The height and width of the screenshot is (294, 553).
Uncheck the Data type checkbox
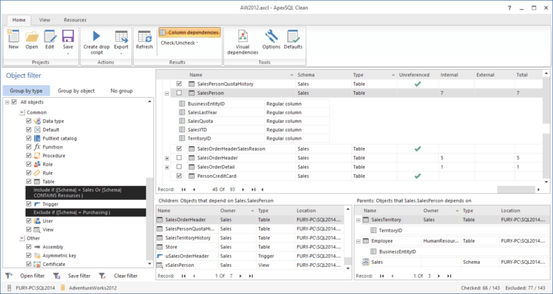29,121
